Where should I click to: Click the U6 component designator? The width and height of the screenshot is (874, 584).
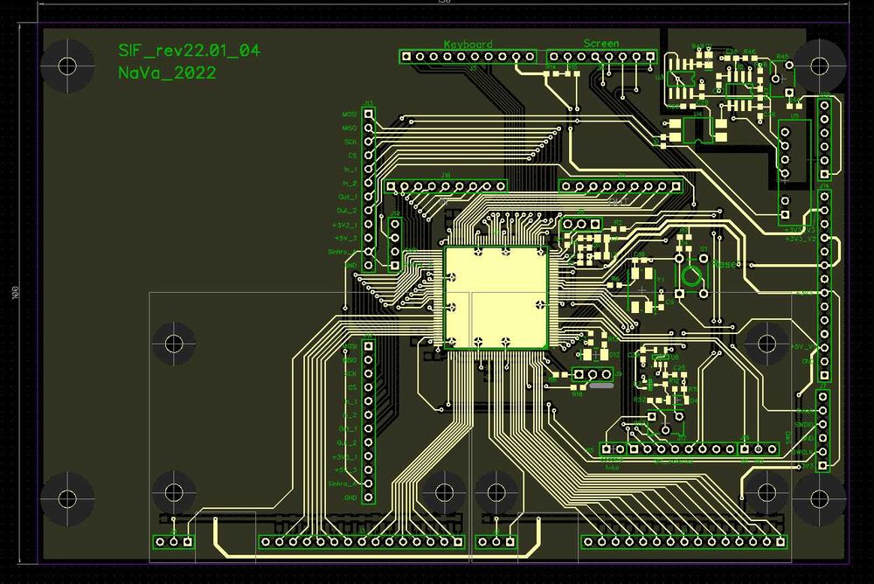675,357
